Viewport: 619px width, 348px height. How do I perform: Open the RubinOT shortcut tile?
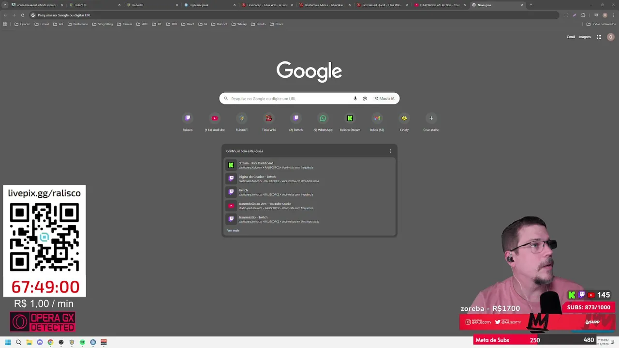click(x=242, y=122)
